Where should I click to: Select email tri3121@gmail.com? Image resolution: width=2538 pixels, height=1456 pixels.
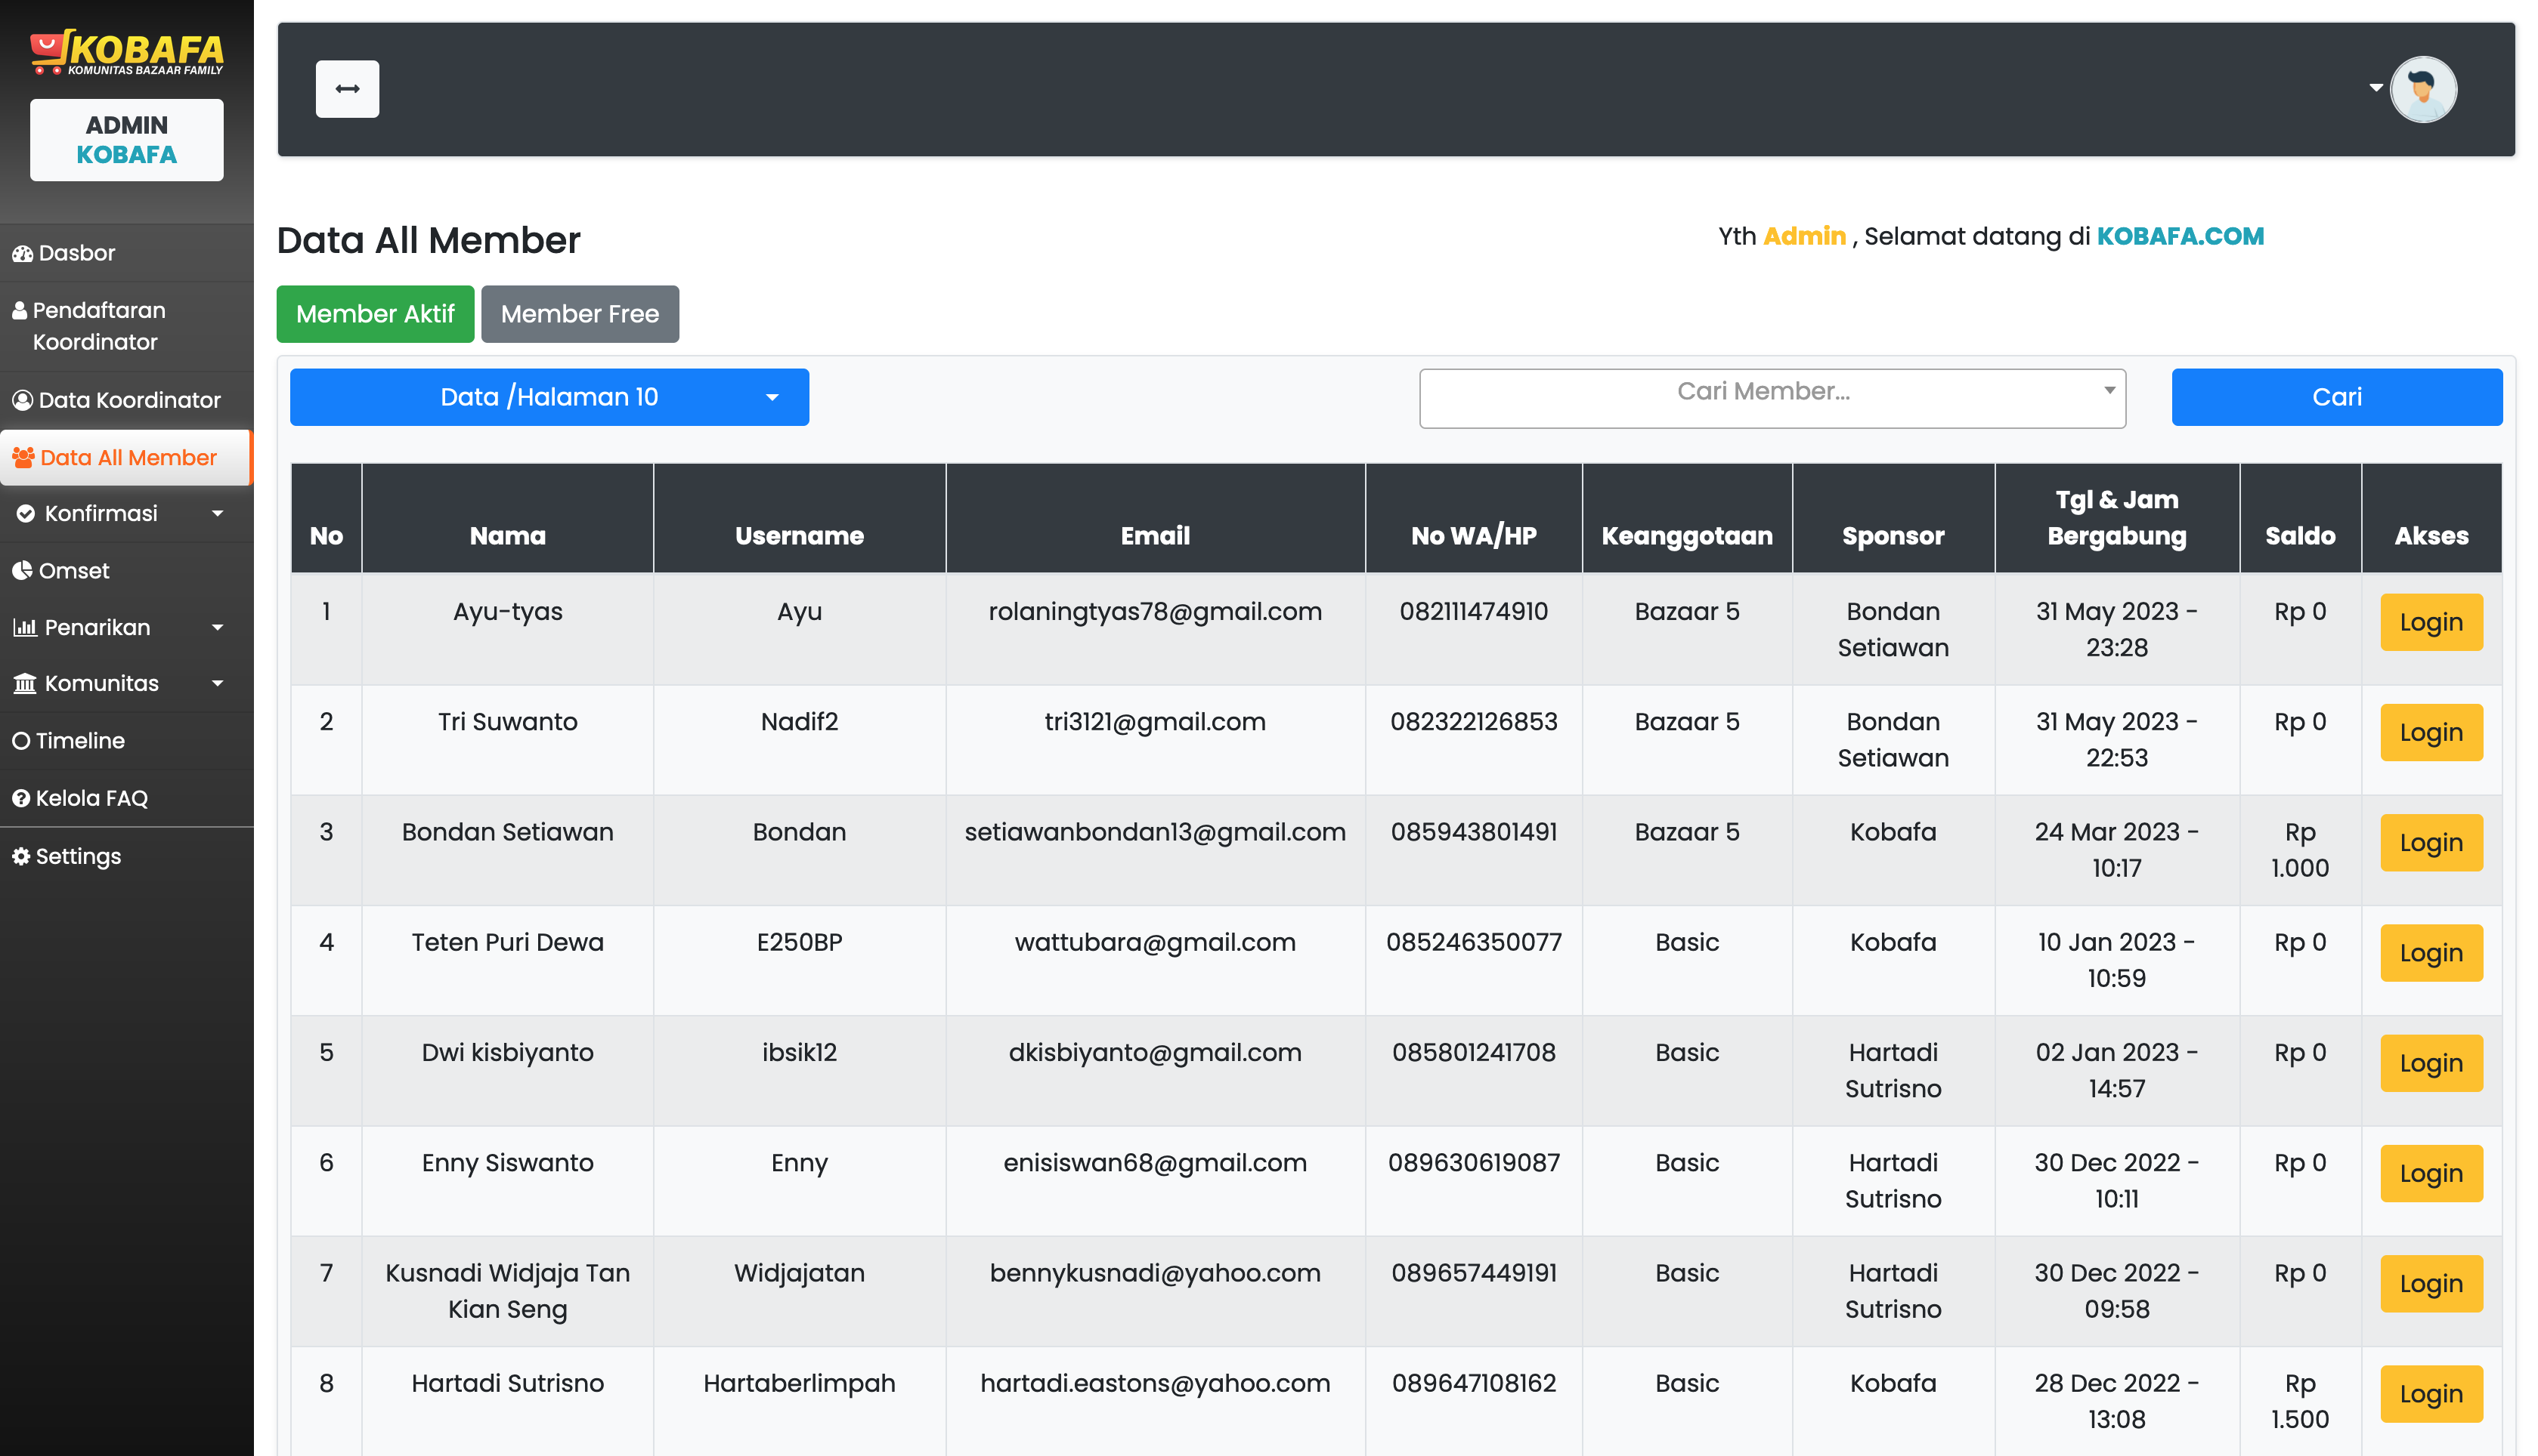point(1155,722)
